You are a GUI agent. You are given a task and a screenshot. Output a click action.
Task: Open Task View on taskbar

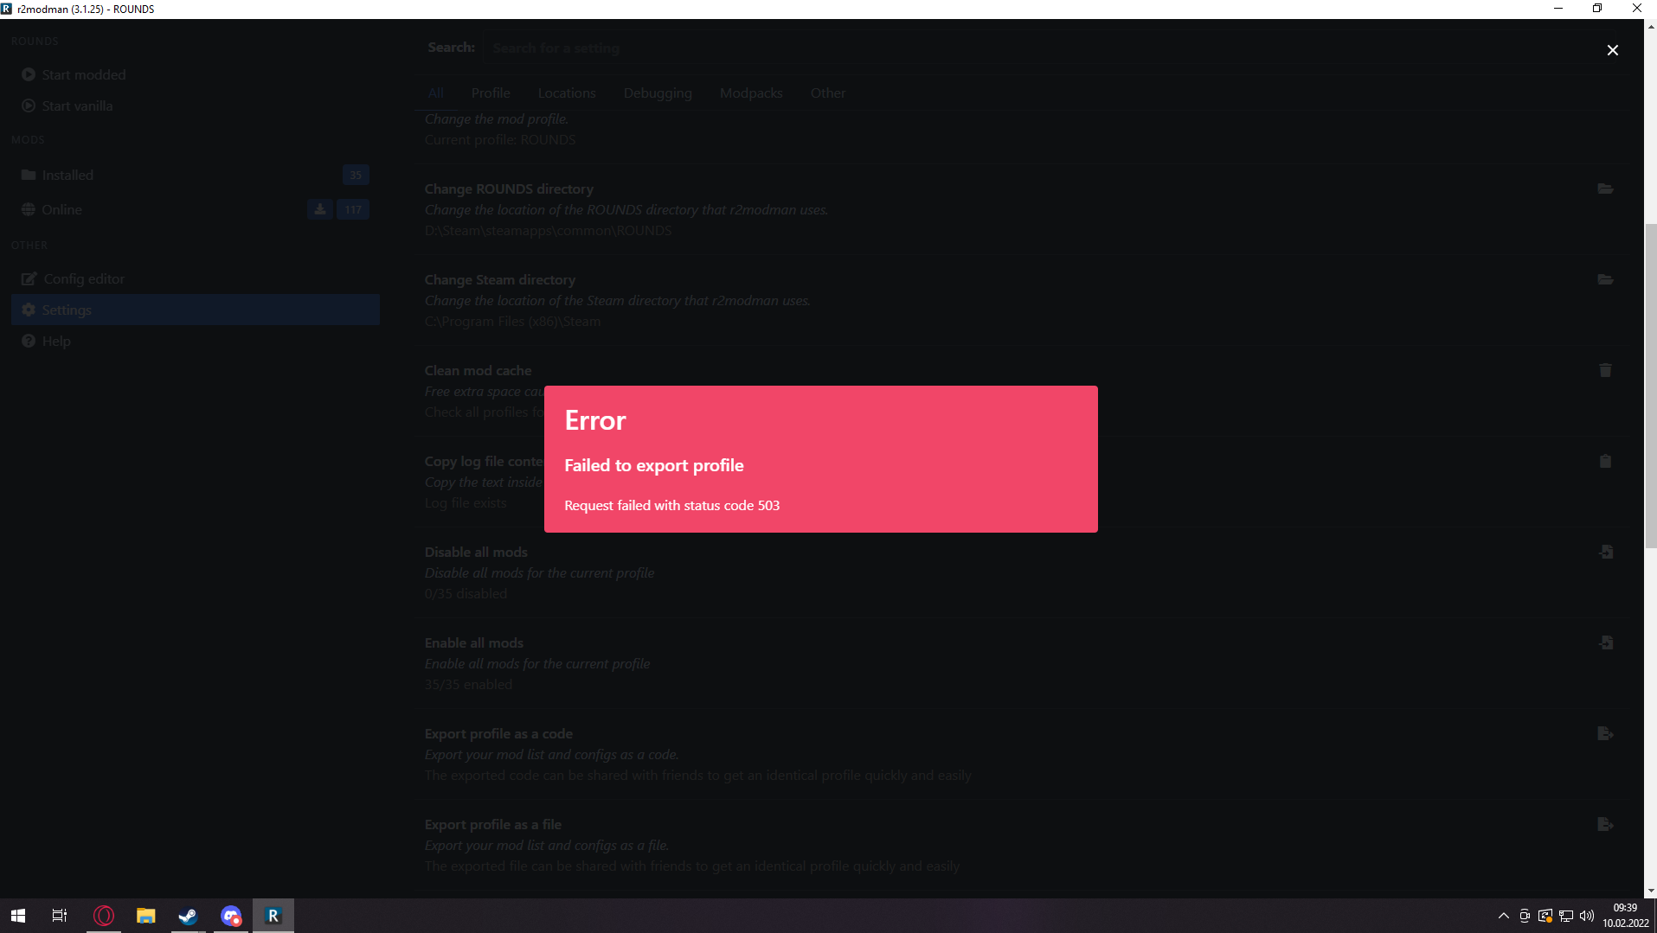[60, 916]
